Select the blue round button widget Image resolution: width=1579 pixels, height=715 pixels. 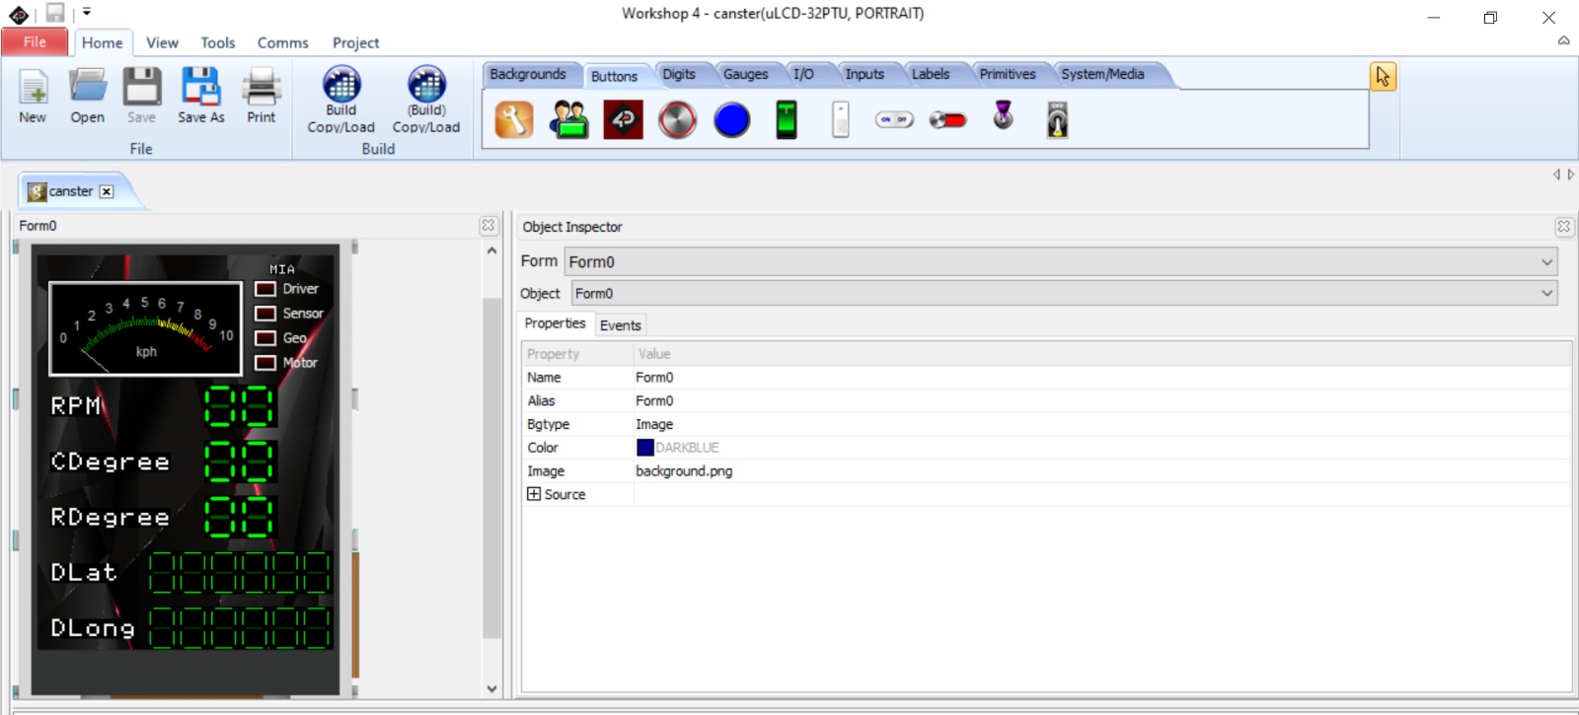(x=732, y=120)
